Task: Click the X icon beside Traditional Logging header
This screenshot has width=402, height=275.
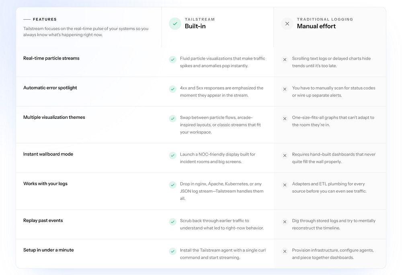Action: coord(287,24)
